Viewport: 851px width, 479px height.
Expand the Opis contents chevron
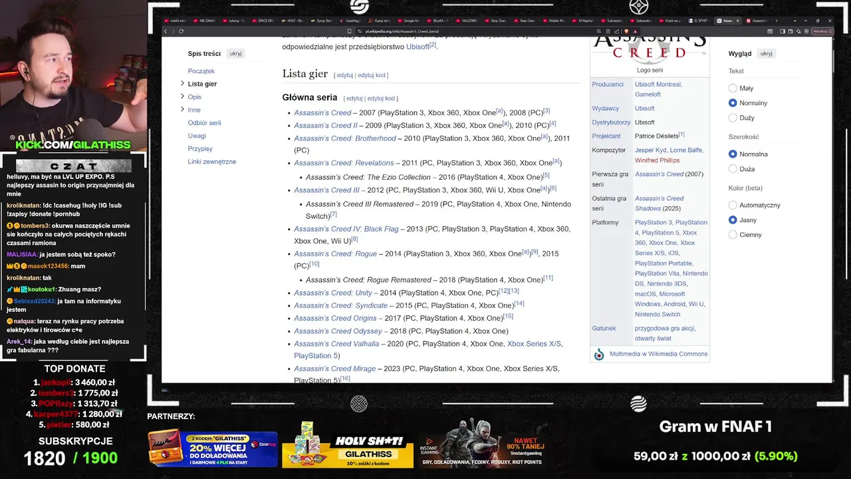coord(182,96)
